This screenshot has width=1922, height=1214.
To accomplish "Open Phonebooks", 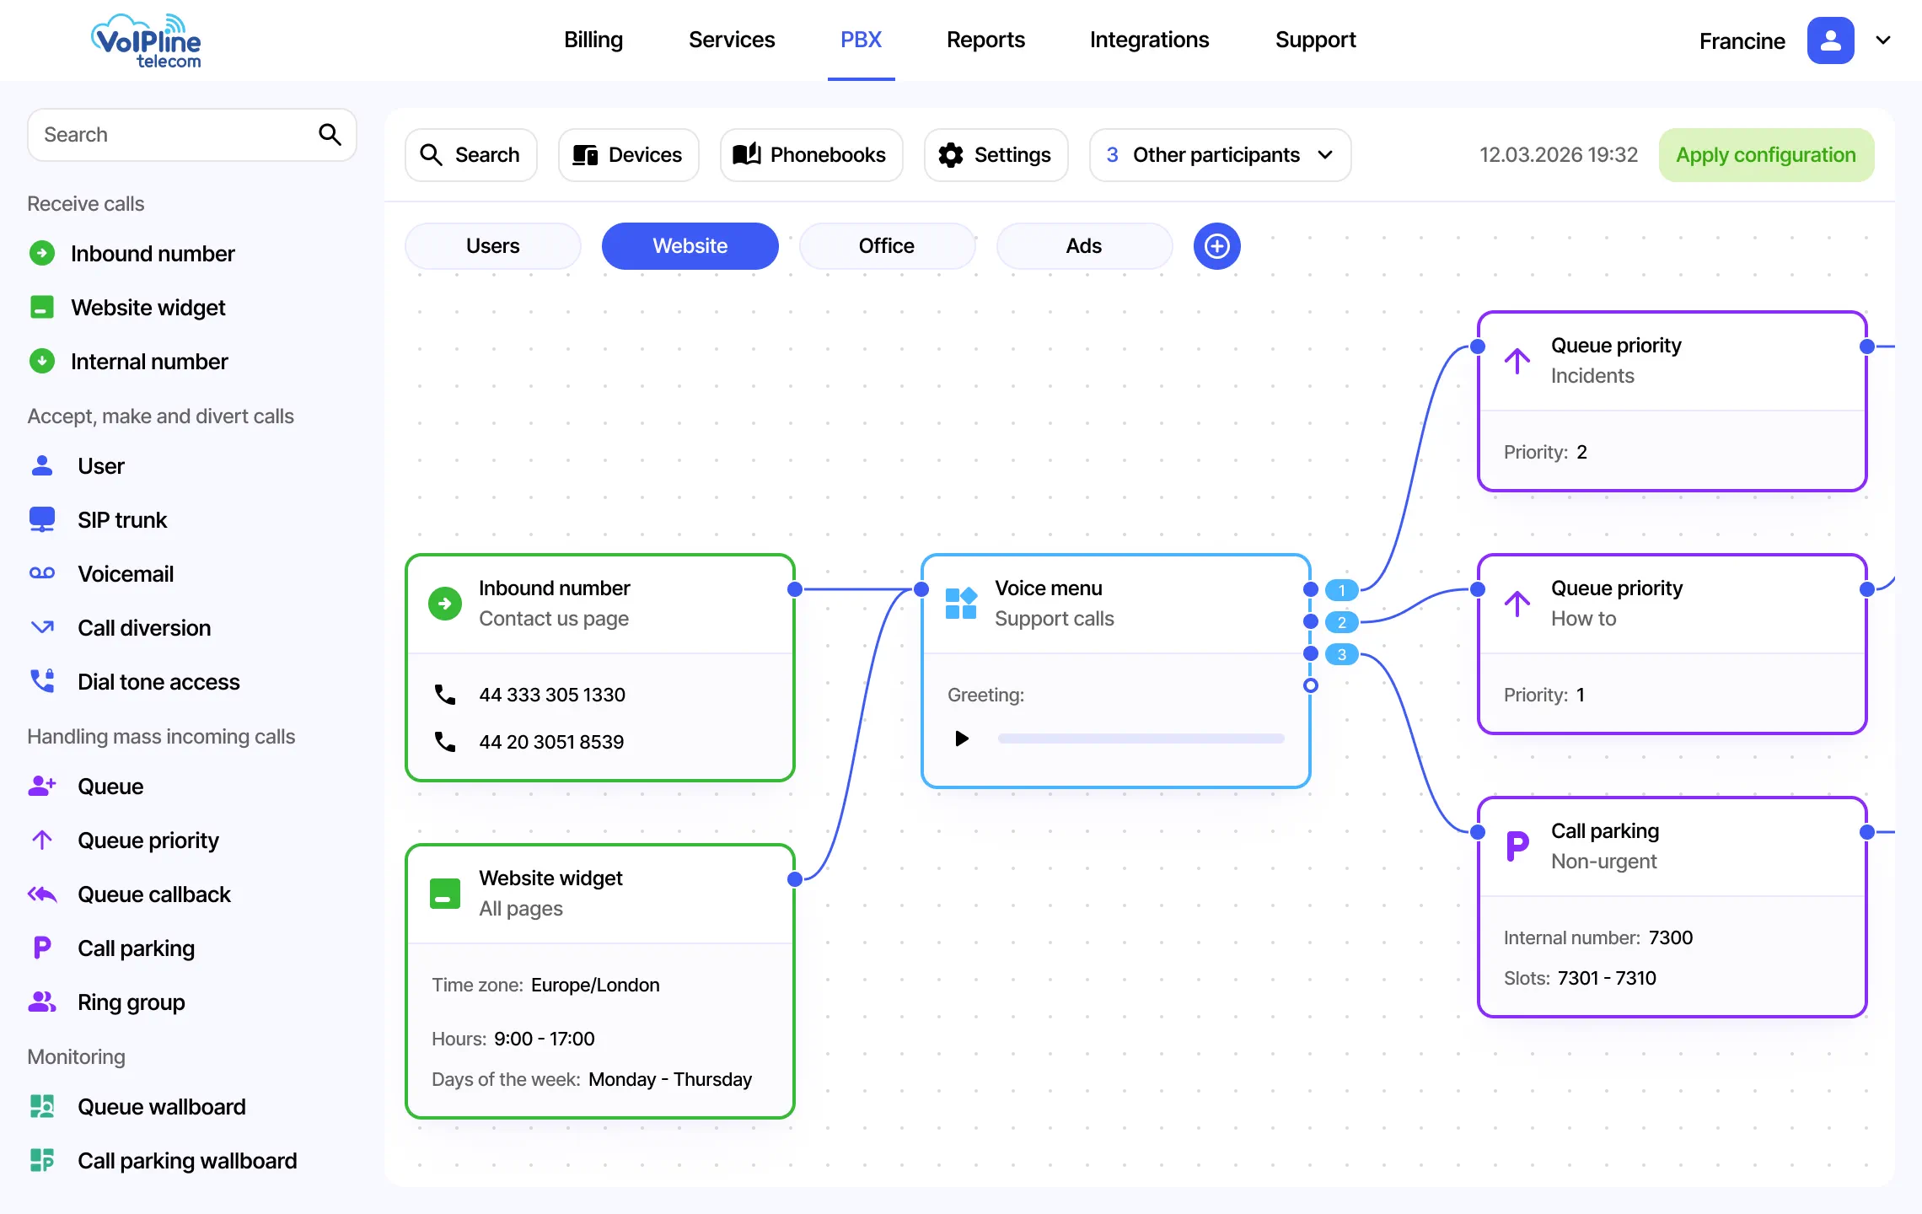I will pyautogui.click(x=811, y=155).
